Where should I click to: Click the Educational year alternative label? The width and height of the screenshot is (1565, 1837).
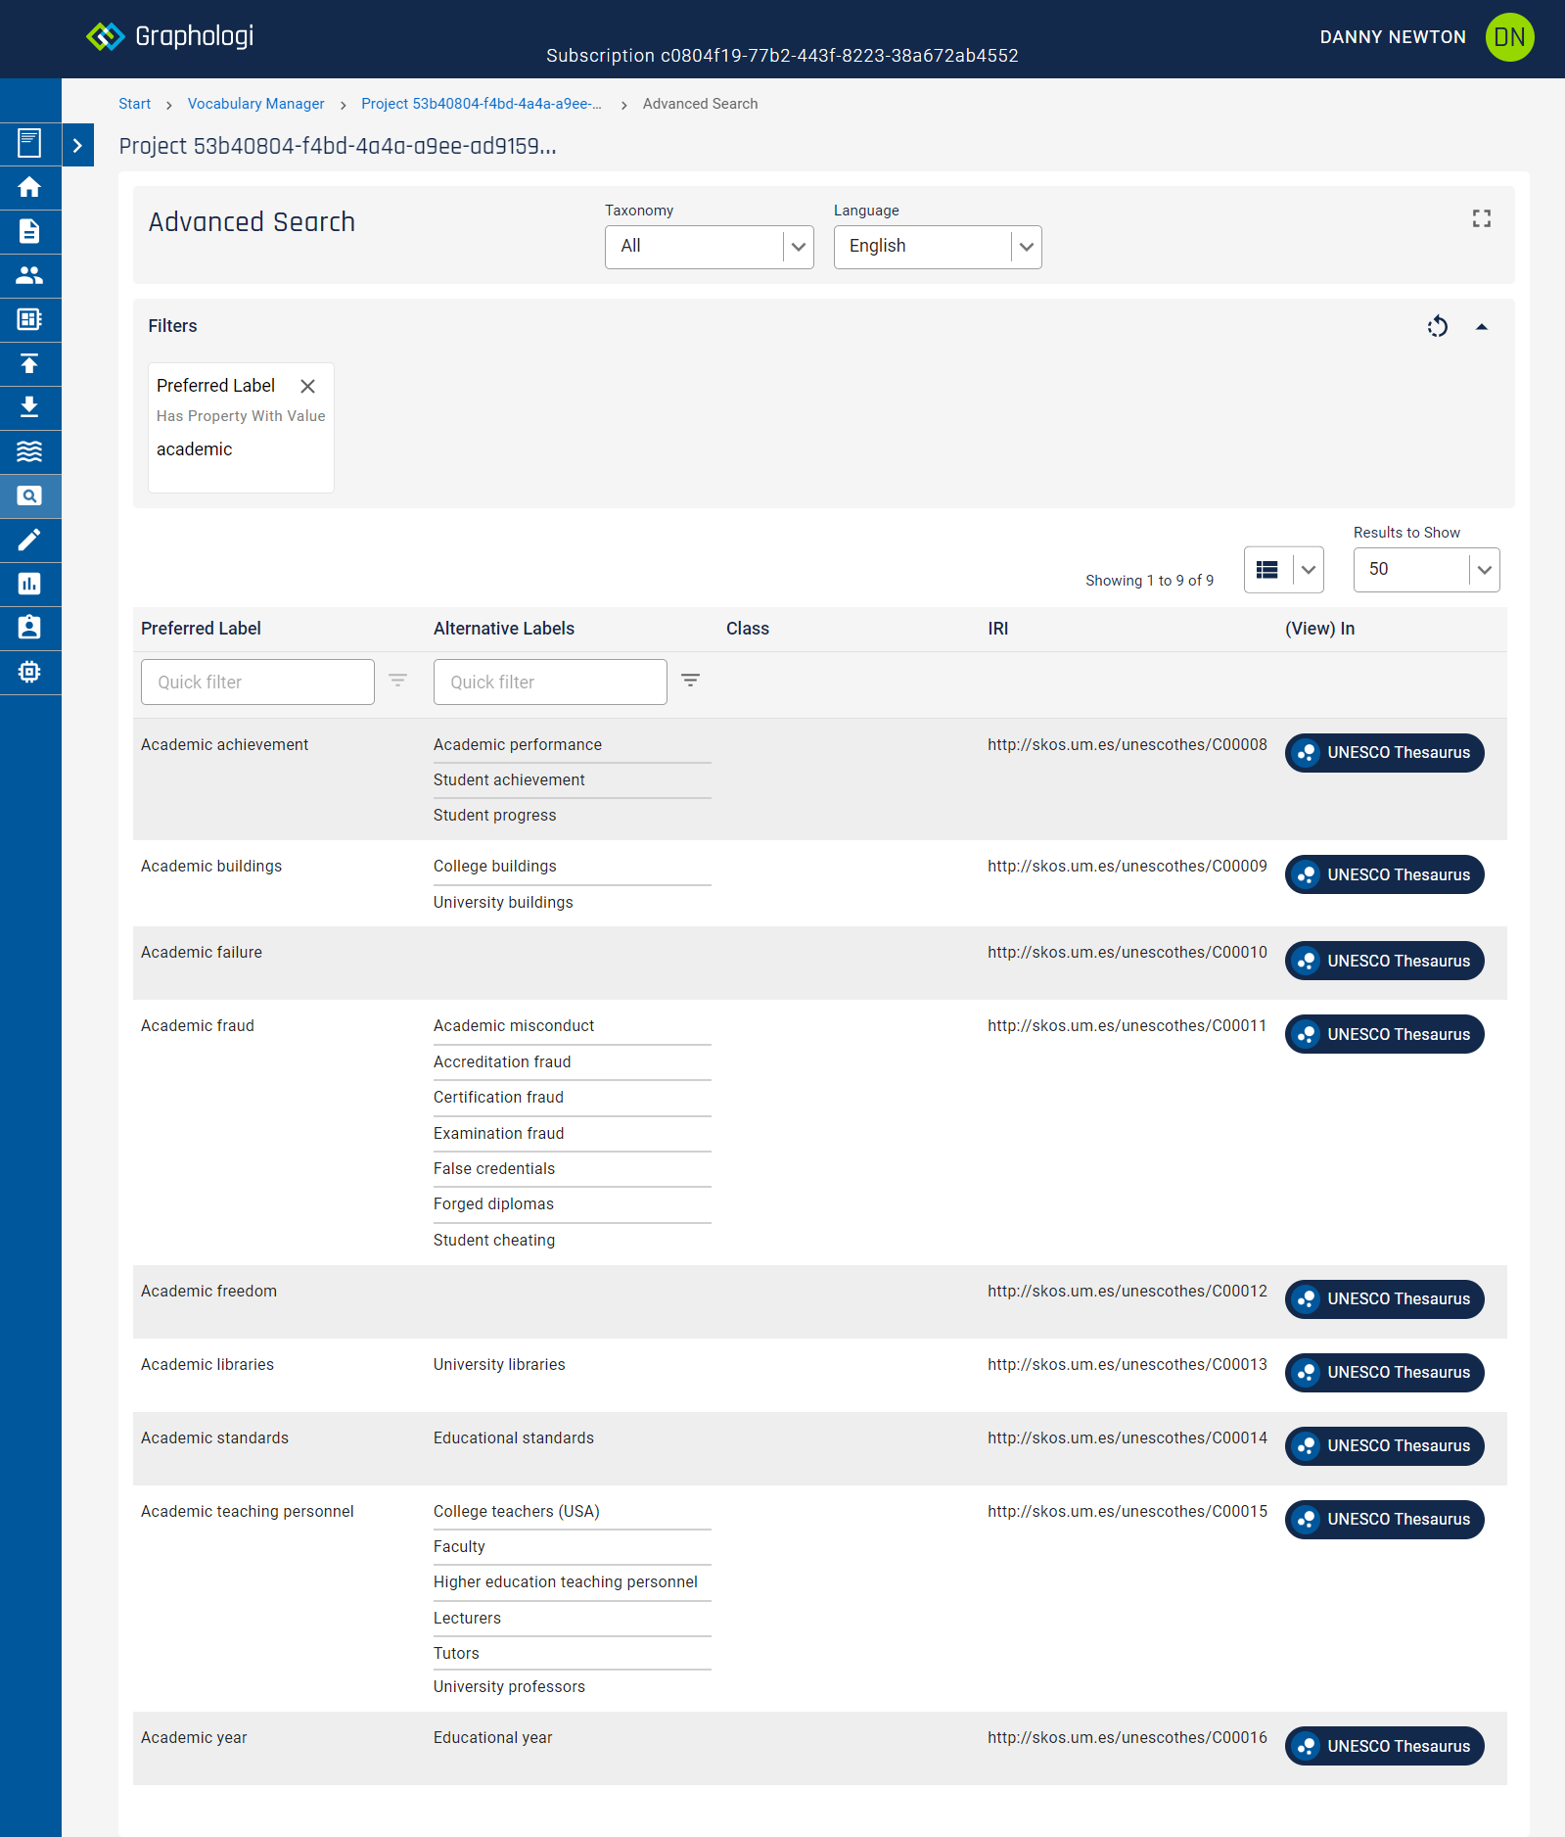493,1738
